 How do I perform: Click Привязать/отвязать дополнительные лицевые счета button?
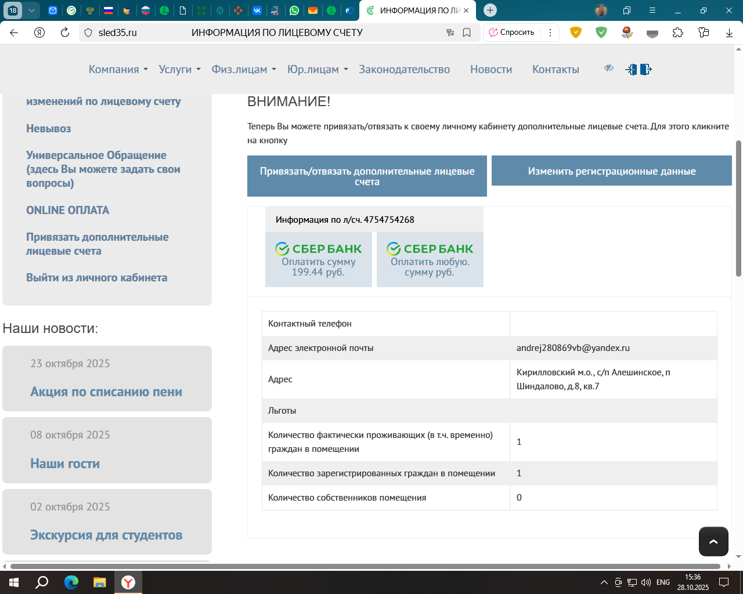tap(367, 176)
